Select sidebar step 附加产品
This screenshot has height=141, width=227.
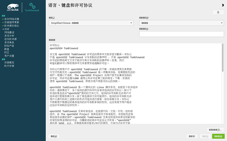(9, 46)
